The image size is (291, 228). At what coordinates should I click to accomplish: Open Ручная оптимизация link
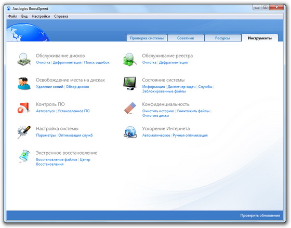(x=190, y=135)
